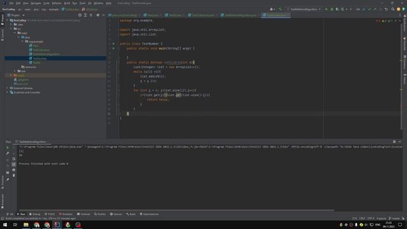Screen dimensions: 407x229
Task: Run the selected configuration from the top toolbar
Action: pos(326,9)
